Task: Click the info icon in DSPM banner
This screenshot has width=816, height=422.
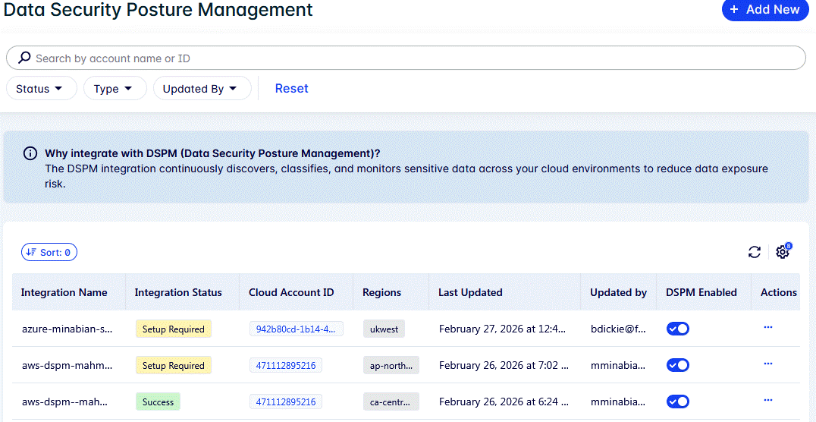Action: pyautogui.click(x=30, y=153)
